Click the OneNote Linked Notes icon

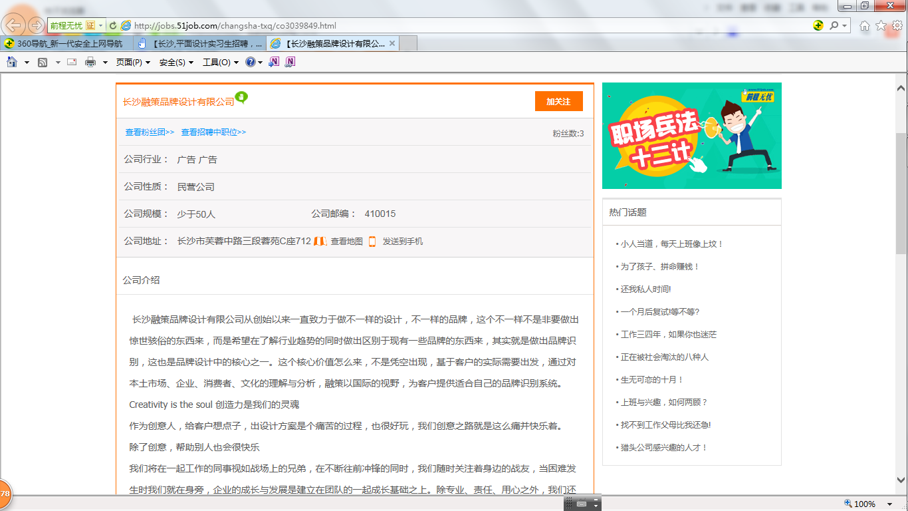(x=290, y=62)
